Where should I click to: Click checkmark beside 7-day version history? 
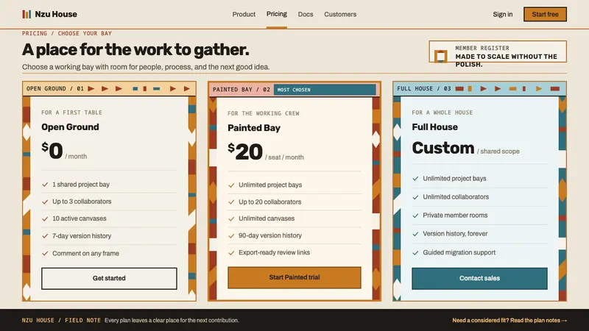coord(45,236)
